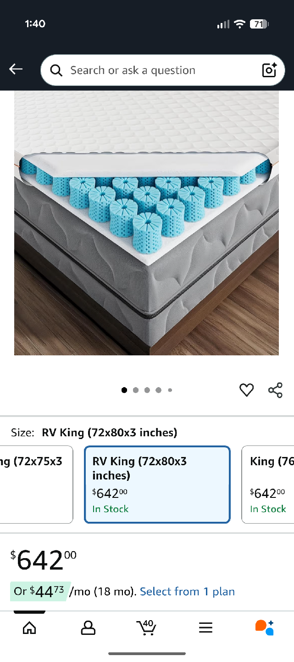Tap the back arrow icon
The image size is (294, 662).
pyautogui.click(x=16, y=69)
